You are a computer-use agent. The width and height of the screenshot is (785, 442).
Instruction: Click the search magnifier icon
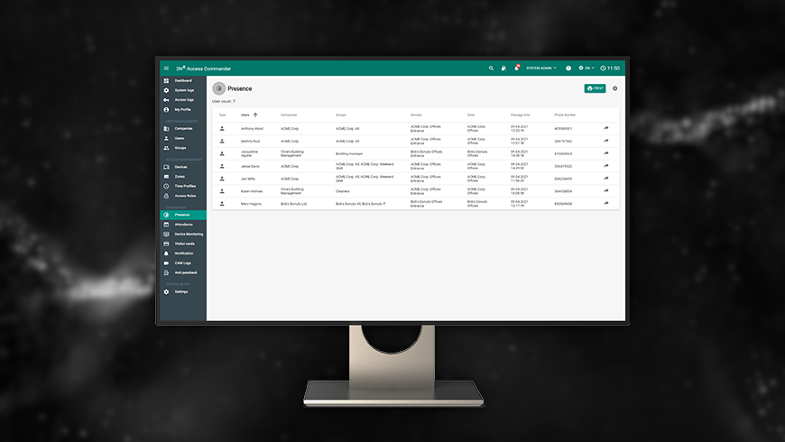pyautogui.click(x=491, y=69)
